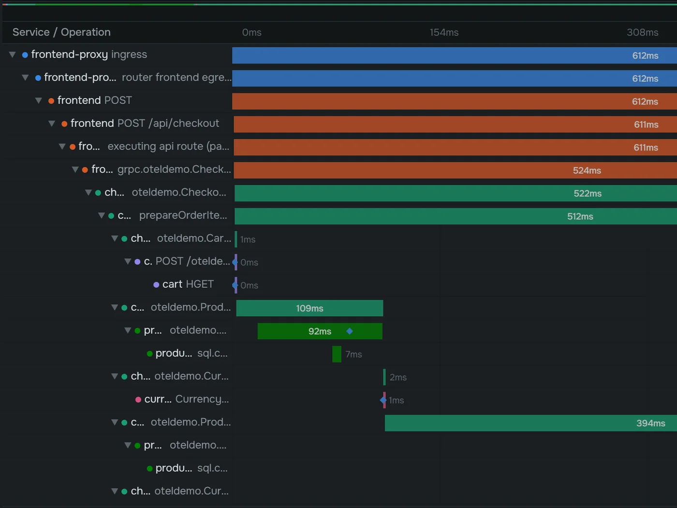Click the 612ms frontend POST bar
The height and width of the screenshot is (508, 677).
[x=455, y=101]
